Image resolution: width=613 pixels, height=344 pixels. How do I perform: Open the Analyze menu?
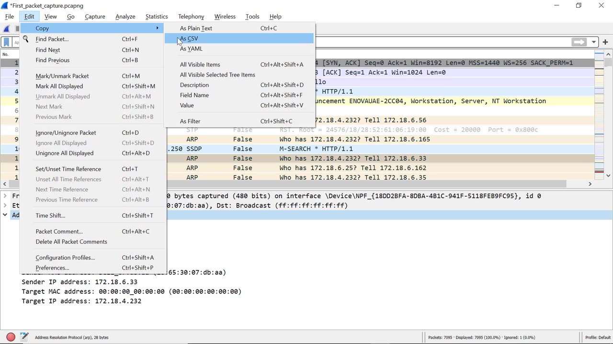(125, 16)
